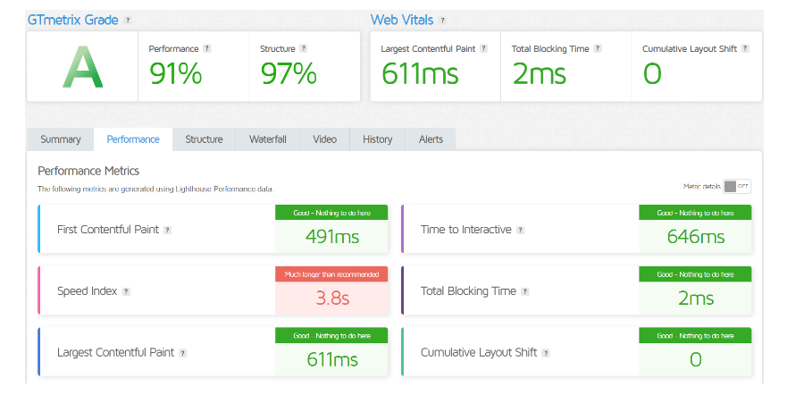
Task: Click the Web Vitals heading link
Action: (x=402, y=20)
